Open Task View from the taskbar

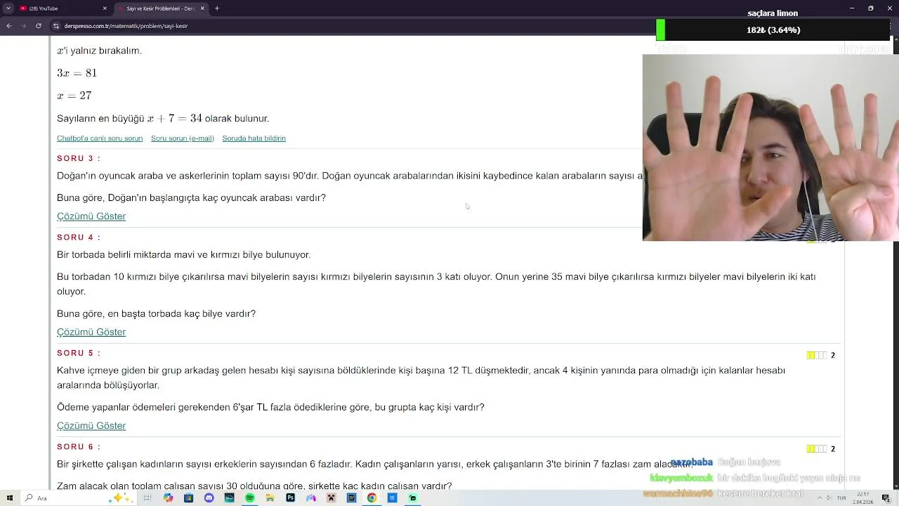tap(147, 498)
